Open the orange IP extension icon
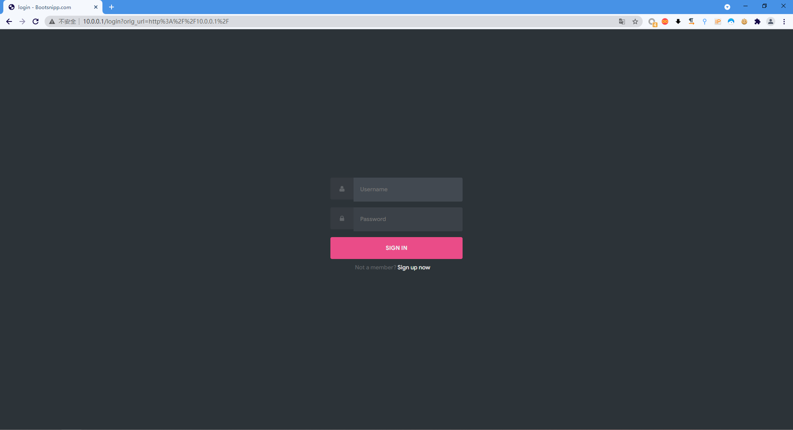Screen dimensions: 793x430 tap(718, 21)
